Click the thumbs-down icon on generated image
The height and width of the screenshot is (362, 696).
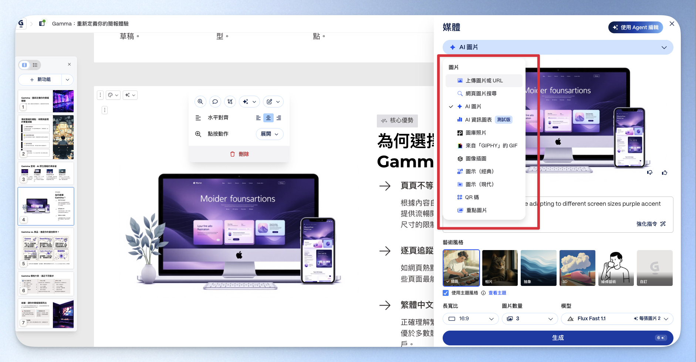pyautogui.click(x=650, y=173)
